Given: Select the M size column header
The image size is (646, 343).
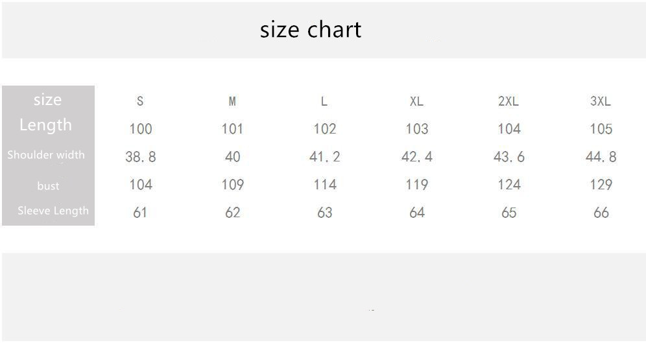Looking at the screenshot, I should point(232,101).
